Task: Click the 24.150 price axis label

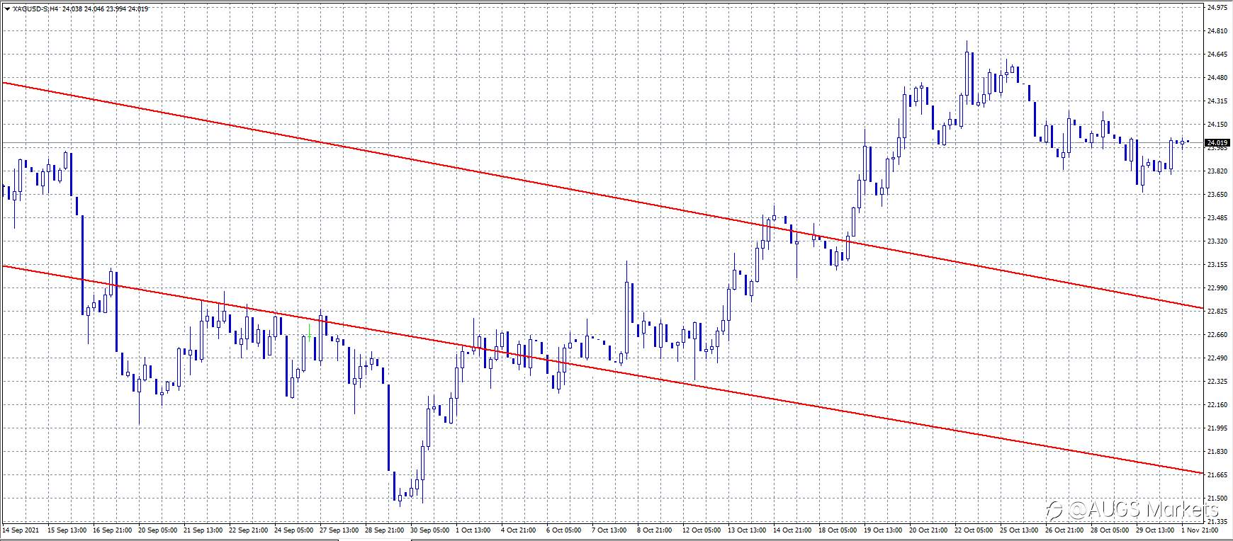Action: point(1217,125)
